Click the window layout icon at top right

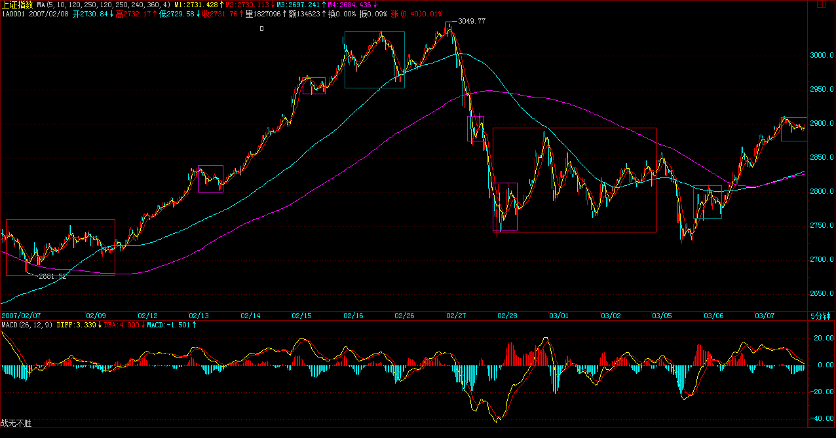[x=819, y=5]
